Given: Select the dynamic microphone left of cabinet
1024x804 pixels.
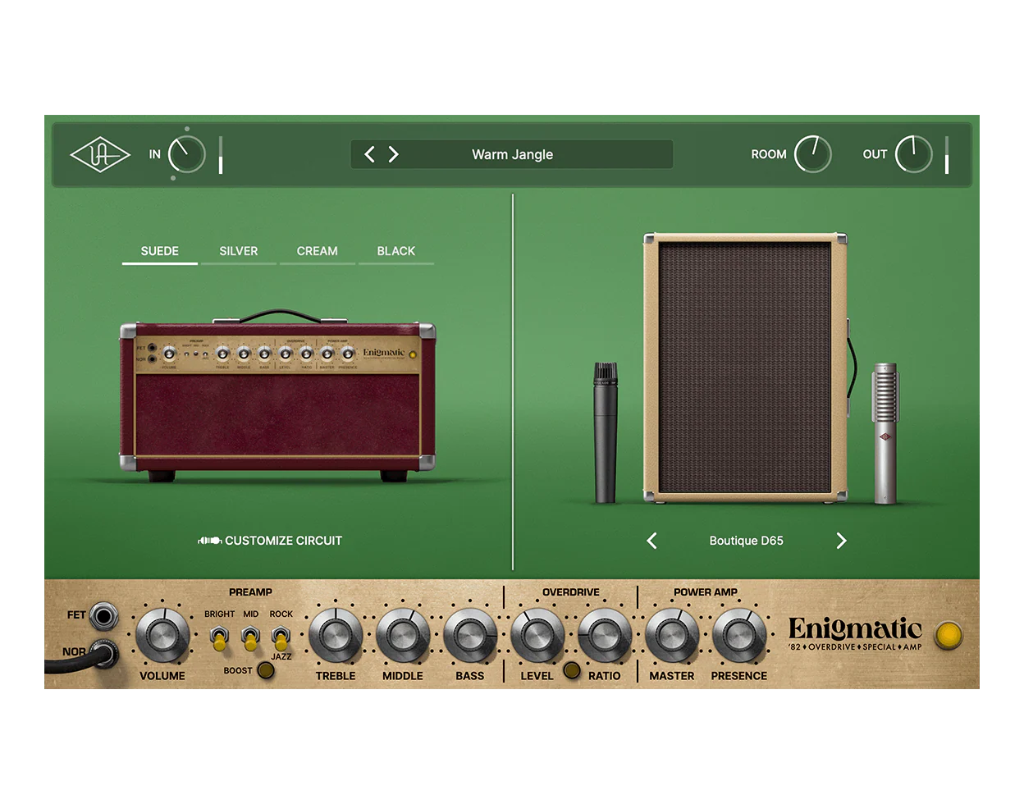Looking at the screenshot, I should [x=605, y=432].
